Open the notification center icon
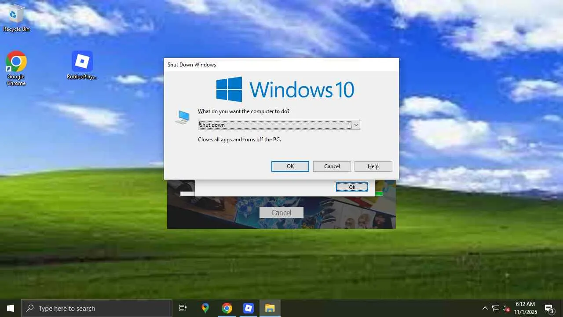This screenshot has width=563, height=317. pyautogui.click(x=549, y=308)
